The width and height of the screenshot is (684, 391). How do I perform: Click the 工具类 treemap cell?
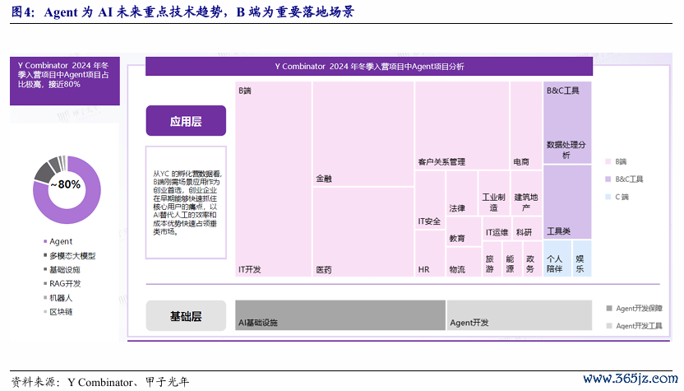tap(567, 202)
